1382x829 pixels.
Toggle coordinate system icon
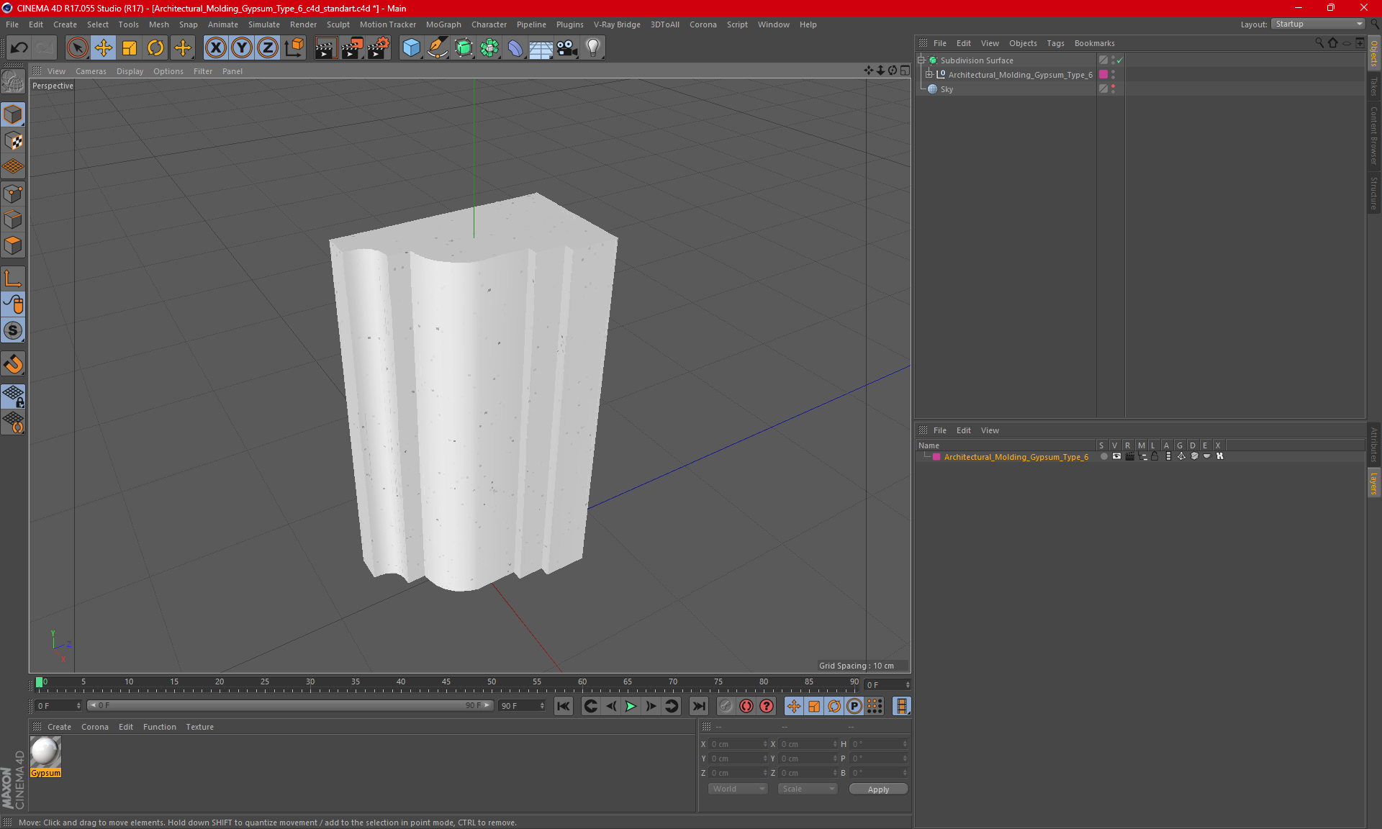[294, 48]
